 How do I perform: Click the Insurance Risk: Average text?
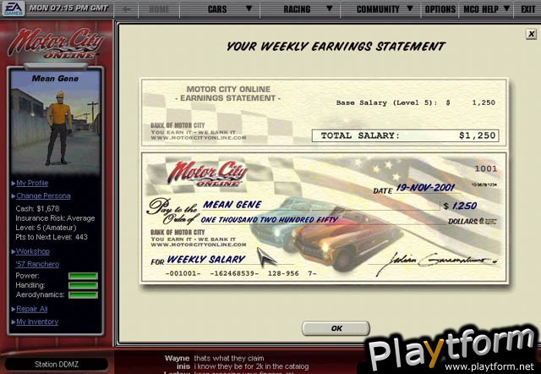(x=55, y=218)
